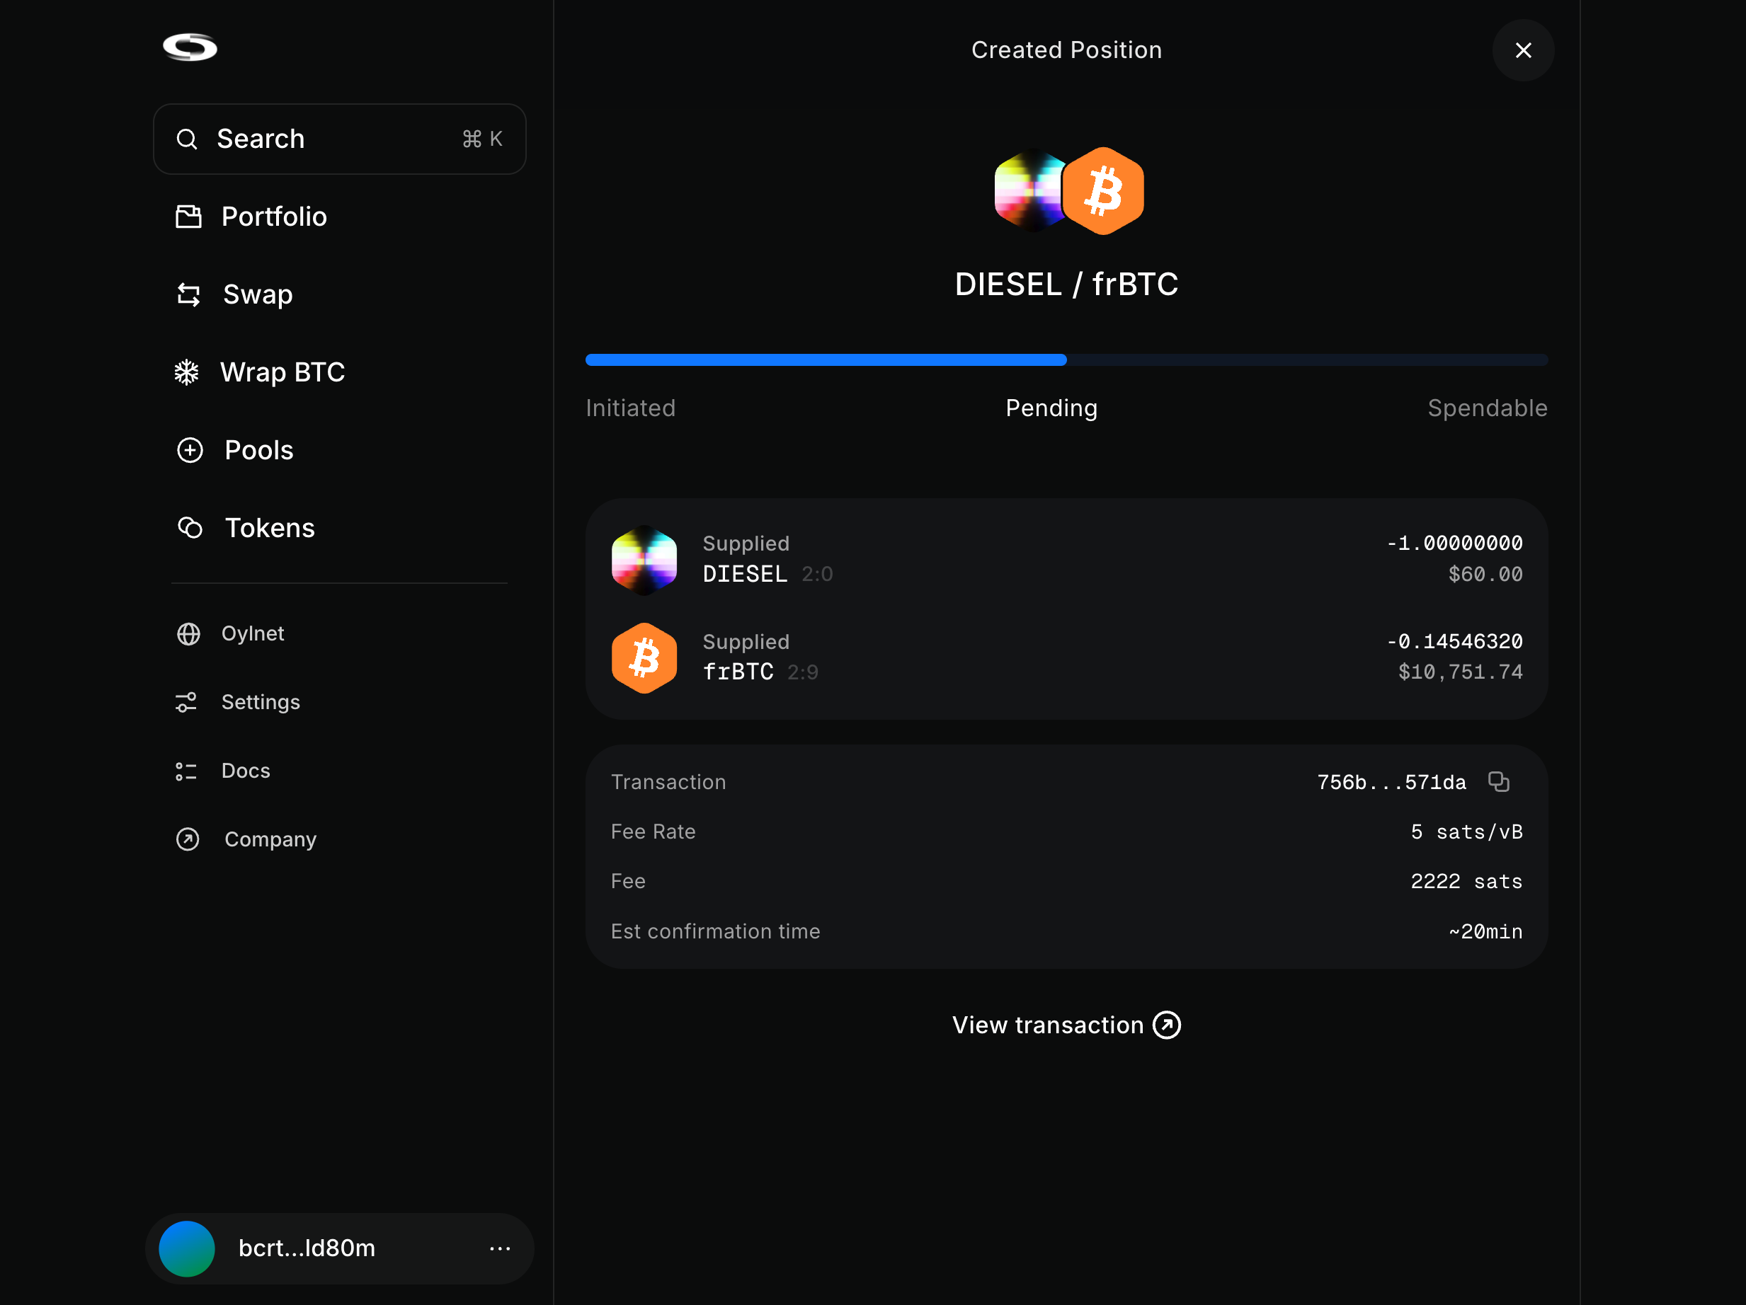Click the Bitcoin icon in header
The image size is (1746, 1305).
(1104, 191)
